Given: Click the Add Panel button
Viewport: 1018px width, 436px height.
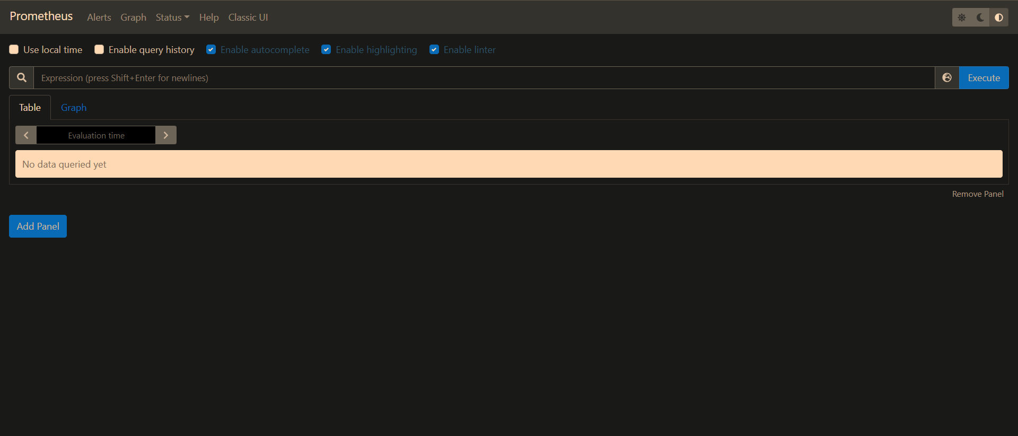Looking at the screenshot, I should pos(38,226).
